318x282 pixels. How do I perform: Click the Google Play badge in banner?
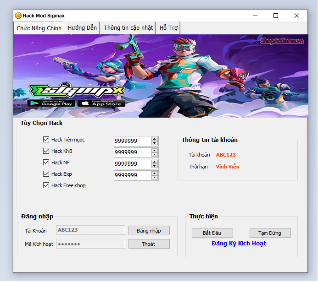click(51, 103)
